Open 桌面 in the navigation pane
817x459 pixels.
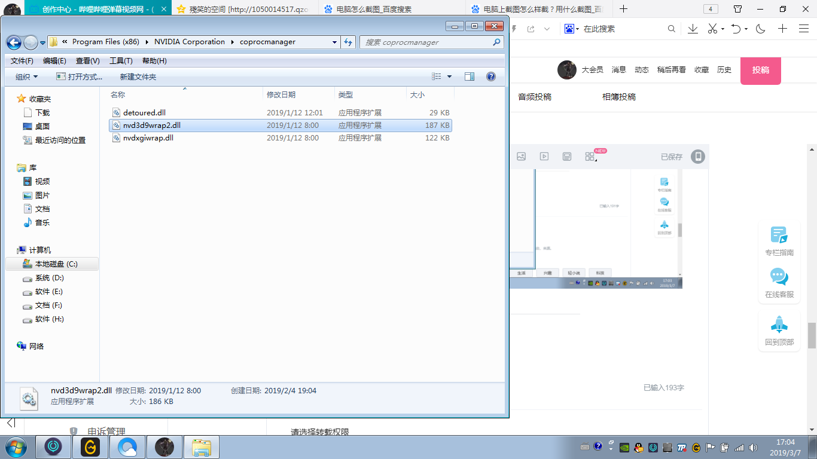tap(42, 127)
